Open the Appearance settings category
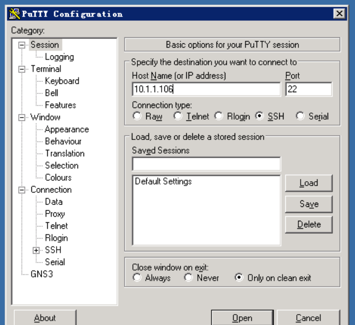Viewport: 355px width, 325px height. coord(67,130)
